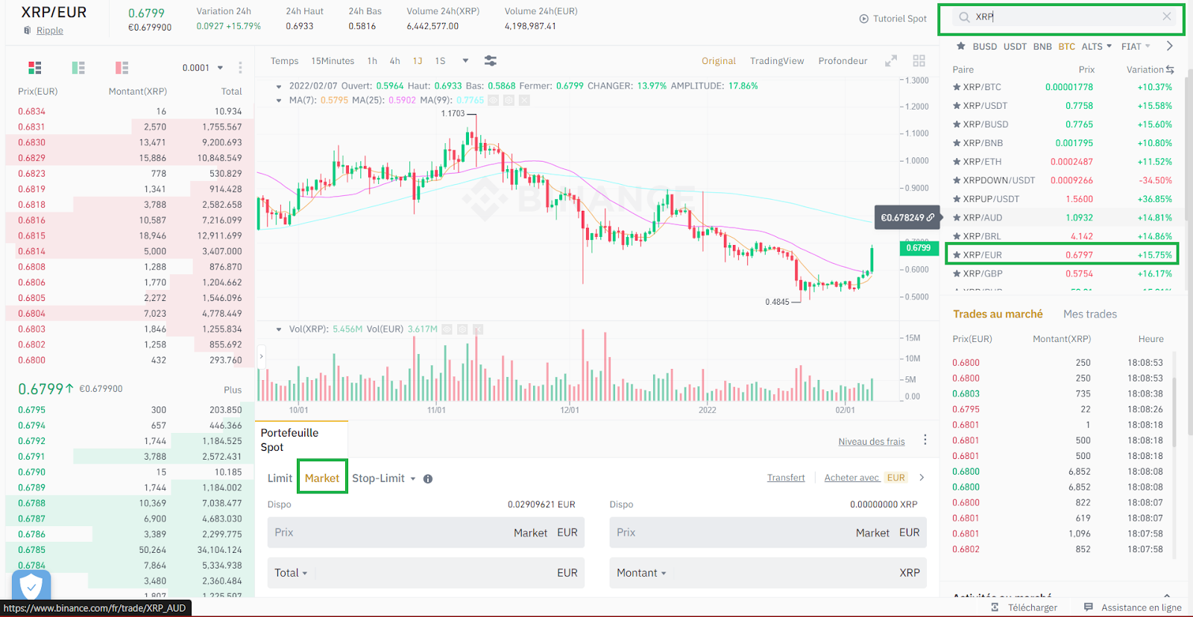
Task: Toggle favorite star for XRP/BTC
Action: (957, 87)
